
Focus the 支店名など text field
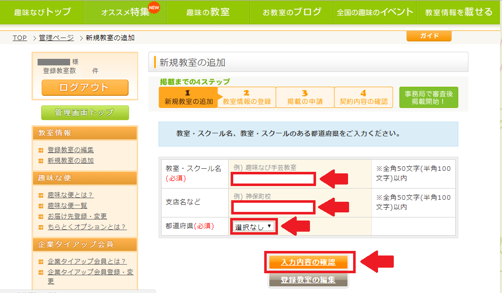pyautogui.click(x=273, y=207)
